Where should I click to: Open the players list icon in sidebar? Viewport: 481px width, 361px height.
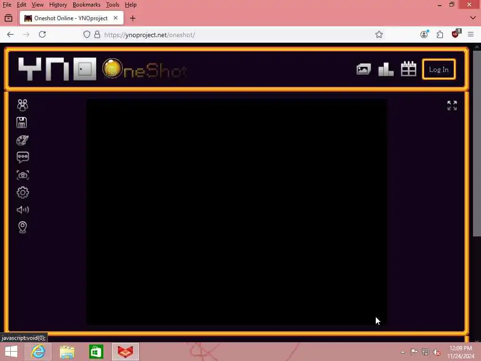click(23, 105)
